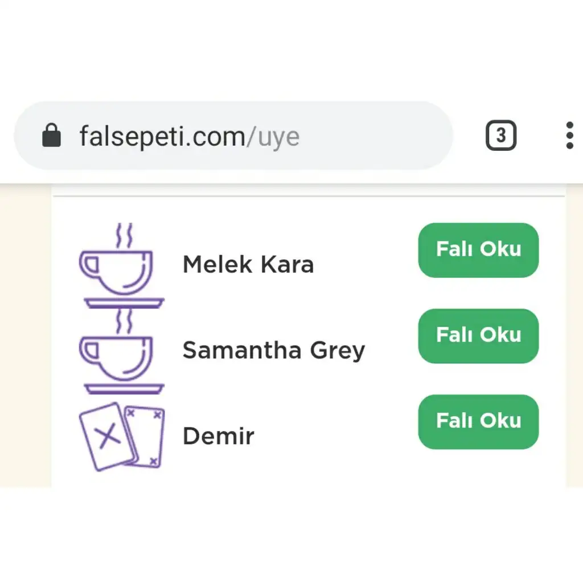Click the beige page margin left of list
583x583 pixels.
coord(25,335)
